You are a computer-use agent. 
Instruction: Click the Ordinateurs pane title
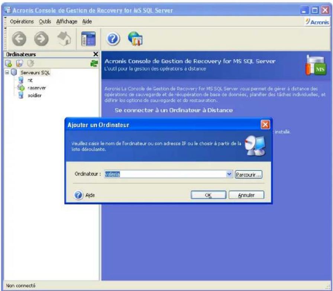21,55
